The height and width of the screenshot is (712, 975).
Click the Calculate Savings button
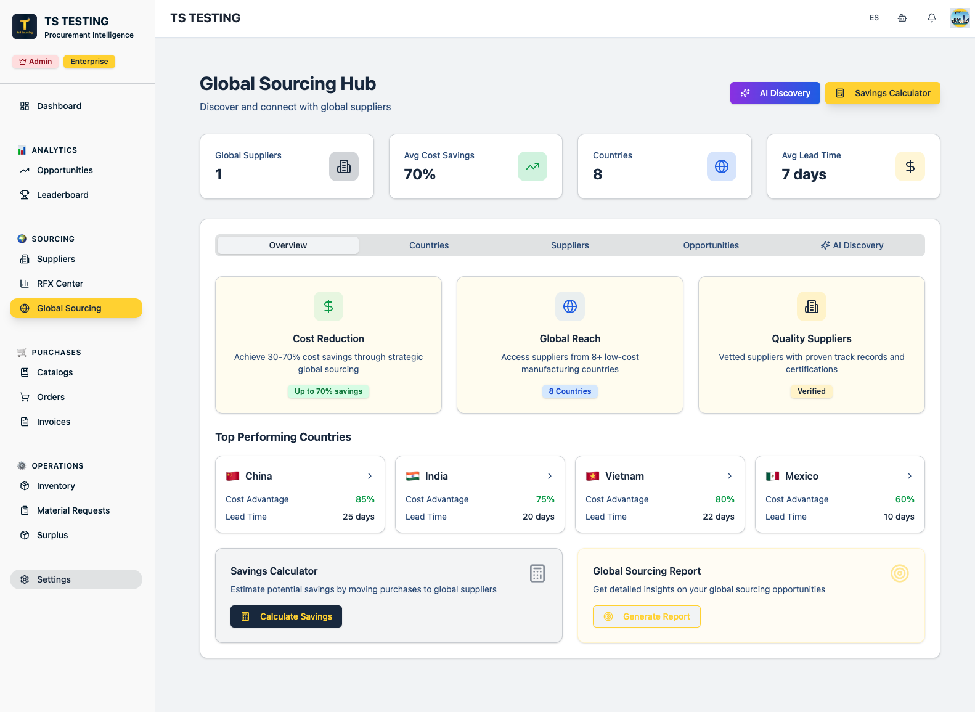click(x=286, y=616)
